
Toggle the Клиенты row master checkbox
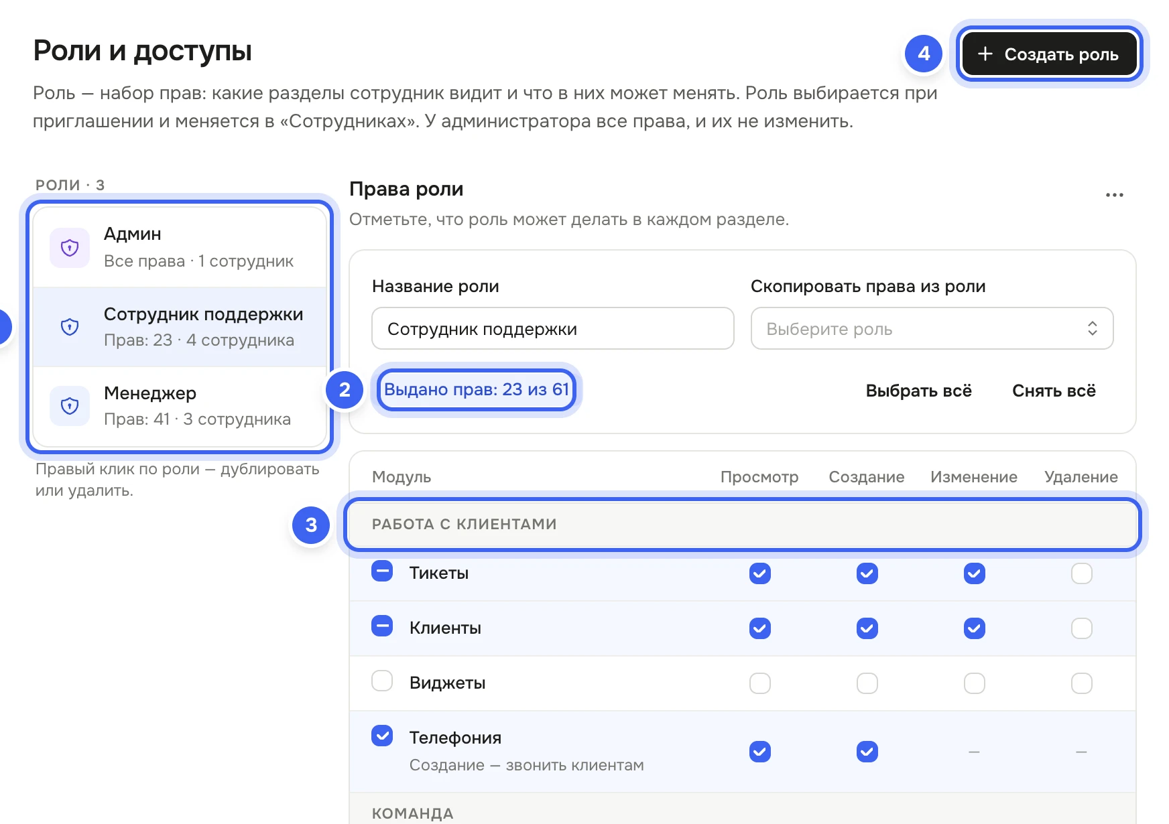382,626
